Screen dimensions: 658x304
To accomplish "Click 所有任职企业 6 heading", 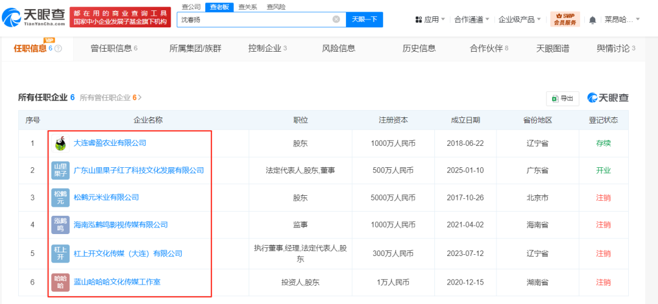I will (x=46, y=97).
